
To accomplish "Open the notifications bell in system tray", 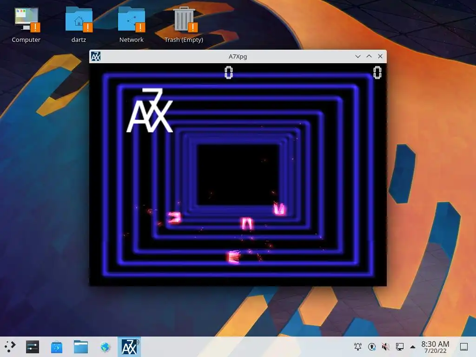I will tap(358, 346).
